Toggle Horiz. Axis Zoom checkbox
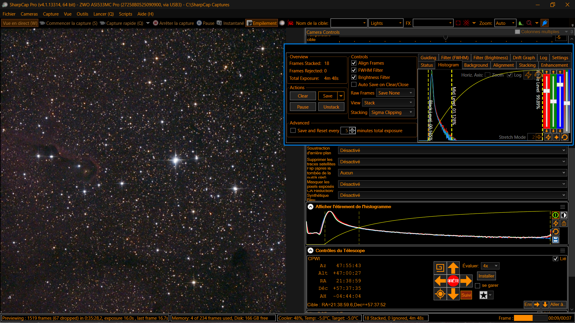 click(x=488, y=75)
